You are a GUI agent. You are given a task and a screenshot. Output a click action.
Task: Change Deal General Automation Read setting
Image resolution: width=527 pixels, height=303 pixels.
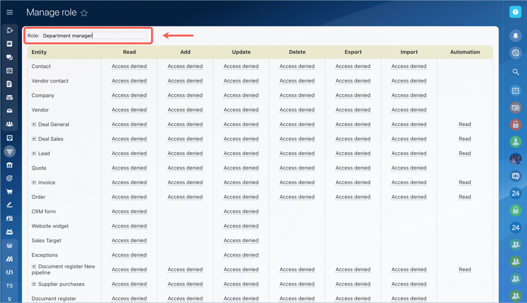(465, 124)
